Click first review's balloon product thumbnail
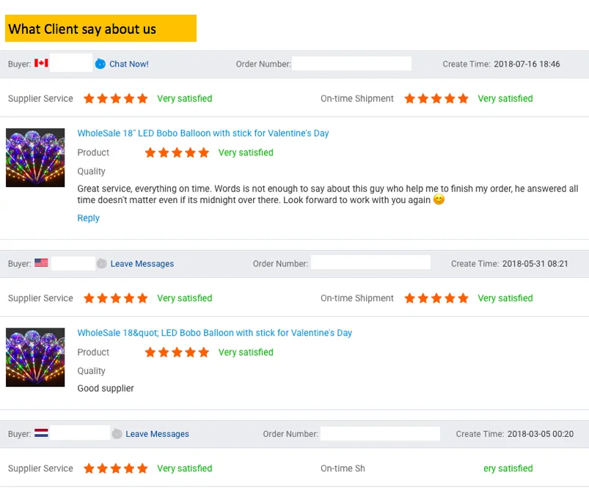The height and width of the screenshot is (500, 589). click(x=35, y=158)
